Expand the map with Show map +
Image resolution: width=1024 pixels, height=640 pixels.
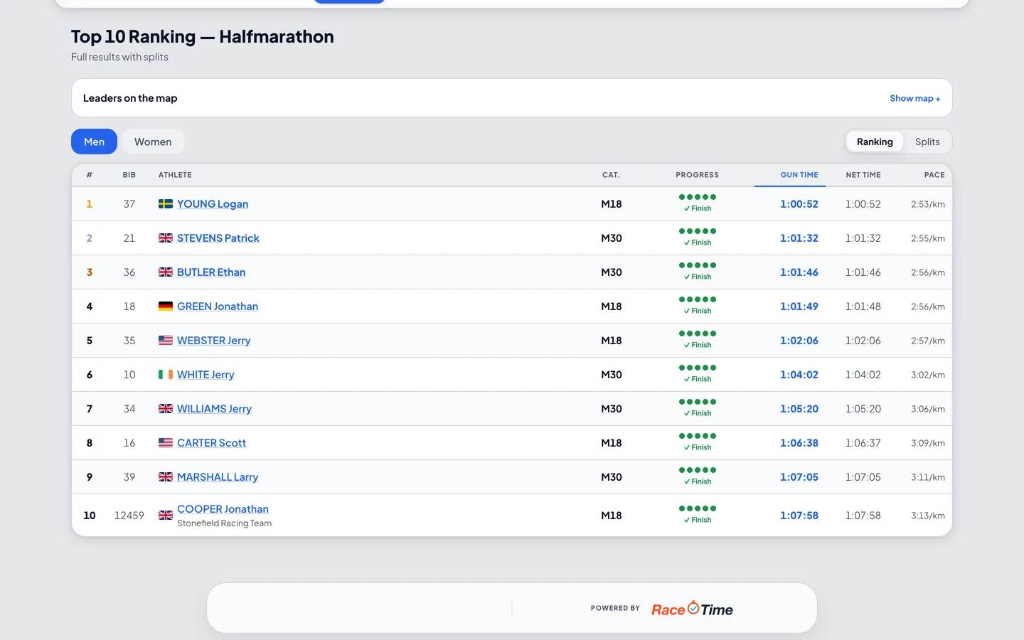(915, 98)
